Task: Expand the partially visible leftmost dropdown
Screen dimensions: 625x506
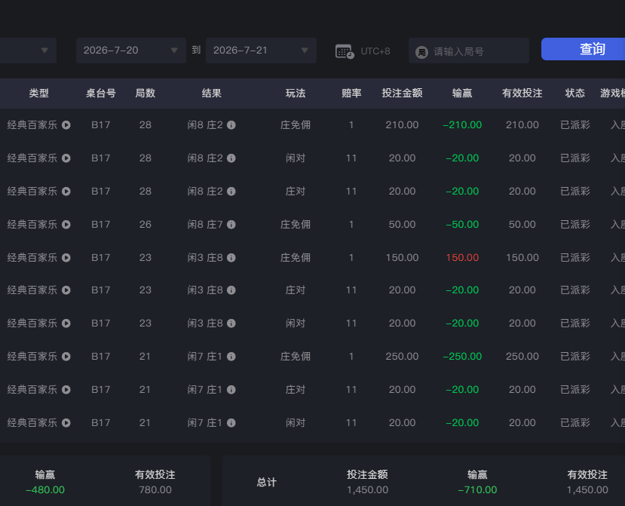Action: (x=28, y=51)
